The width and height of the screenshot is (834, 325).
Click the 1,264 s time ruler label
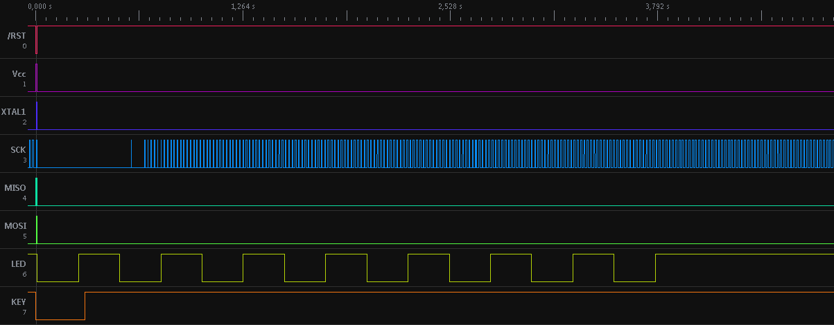[243, 6]
